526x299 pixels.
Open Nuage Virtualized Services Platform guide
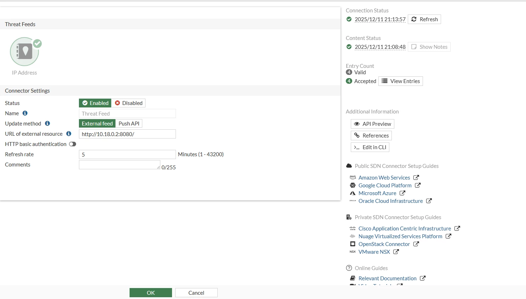400,236
